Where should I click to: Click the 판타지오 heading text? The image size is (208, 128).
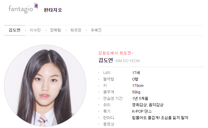53,10
